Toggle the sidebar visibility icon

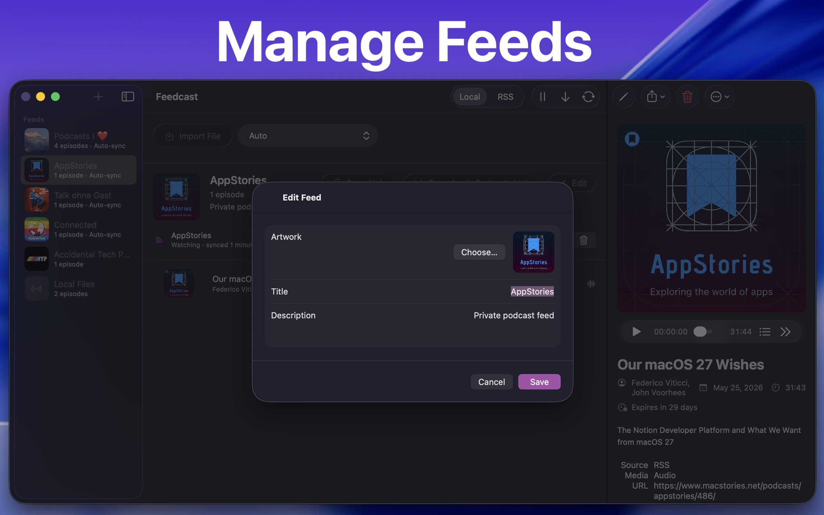pyautogui.click(x=128, y=97)
